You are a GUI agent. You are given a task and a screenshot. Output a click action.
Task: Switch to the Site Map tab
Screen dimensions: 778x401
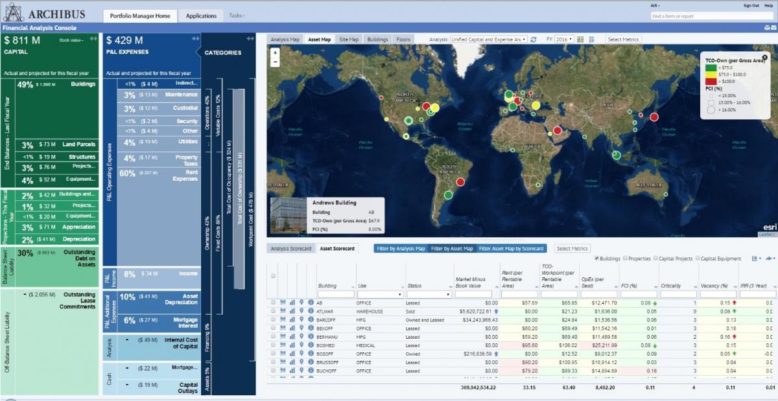(x=349, y=40)
